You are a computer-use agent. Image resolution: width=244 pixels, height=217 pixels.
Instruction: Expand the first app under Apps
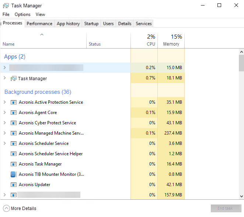tap(5, 68)
